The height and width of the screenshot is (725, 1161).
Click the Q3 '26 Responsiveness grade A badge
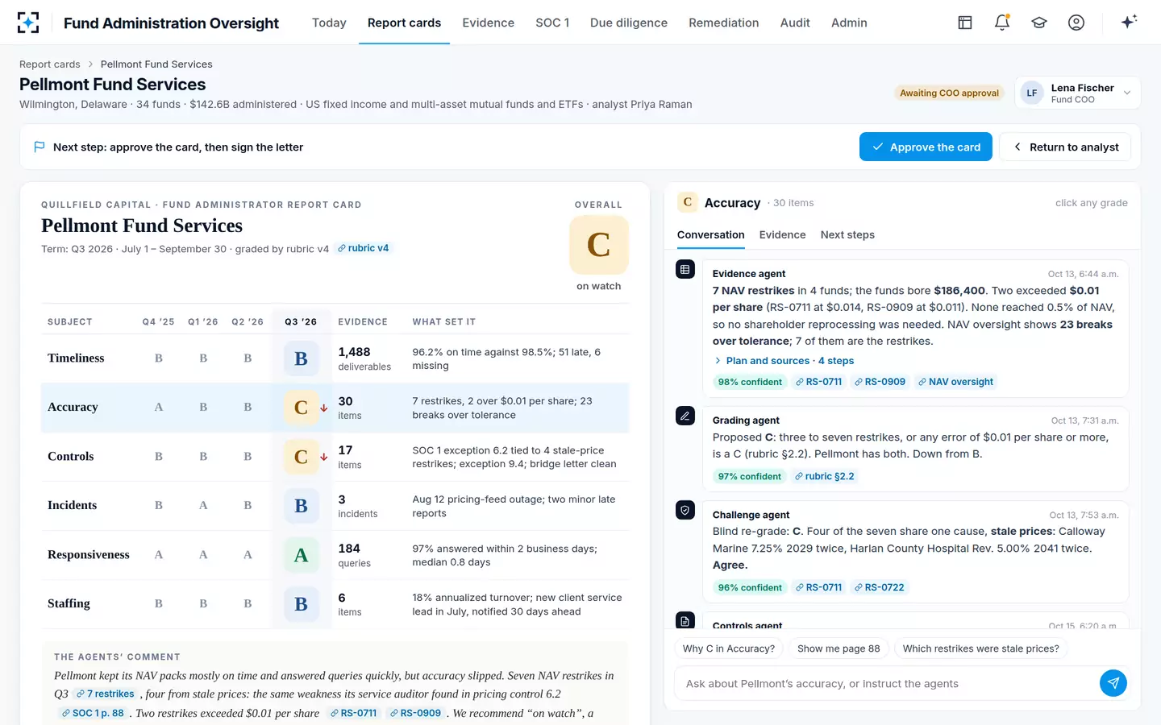(301, 555)
